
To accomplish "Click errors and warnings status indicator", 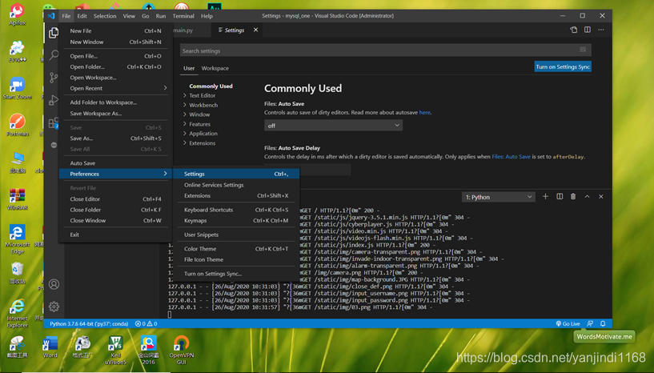I will [x=146, y=323].
